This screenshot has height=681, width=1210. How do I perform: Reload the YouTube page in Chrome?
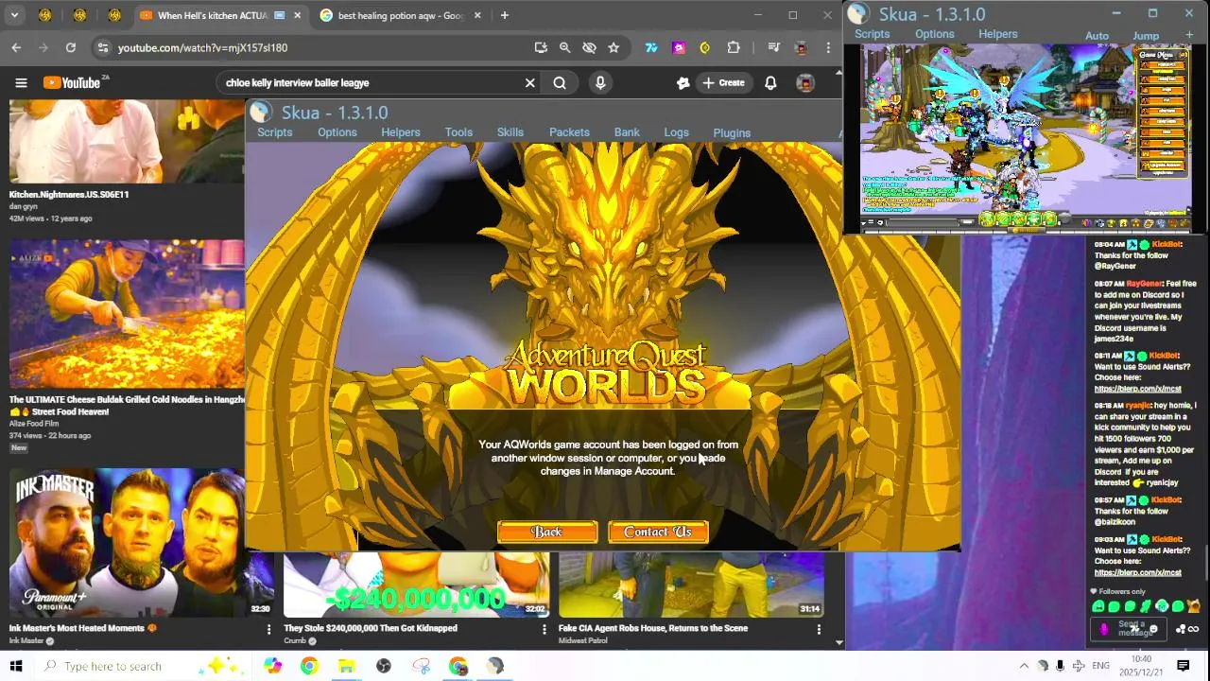click(71, 47)
